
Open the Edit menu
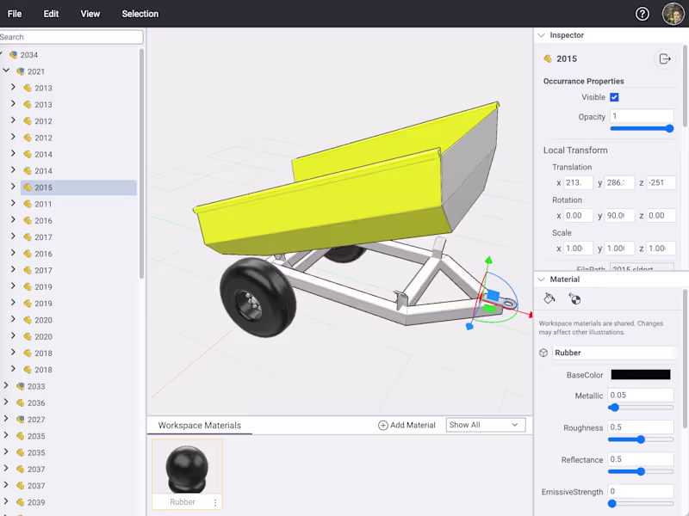click(51, 14)
